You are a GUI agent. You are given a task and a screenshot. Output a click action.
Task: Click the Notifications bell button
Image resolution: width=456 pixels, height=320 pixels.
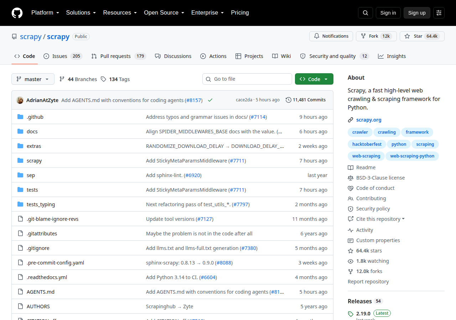[x=331, y=36]
